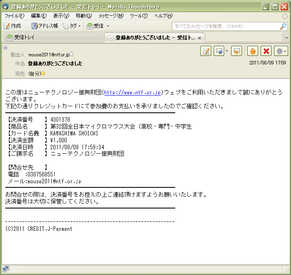The width and height of the screenshot is (291, 275).
Task: Click the timestamp 2011/08/09 17:59:34
Action: 77,147
